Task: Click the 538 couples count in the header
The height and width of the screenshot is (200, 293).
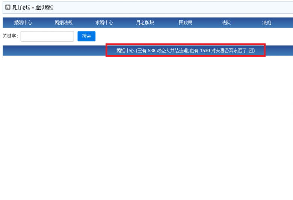Action: click(152, 51)
